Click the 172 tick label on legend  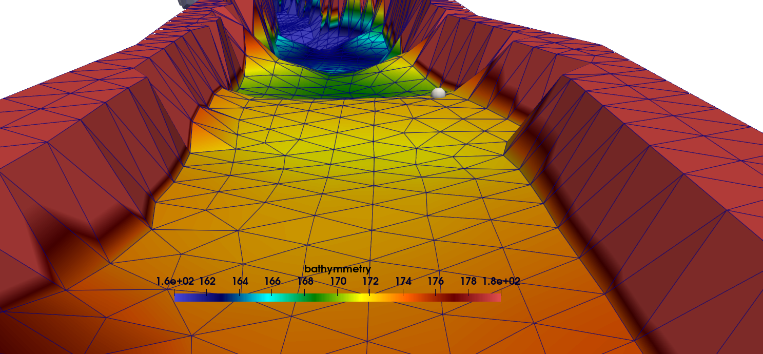click(370, 281)
